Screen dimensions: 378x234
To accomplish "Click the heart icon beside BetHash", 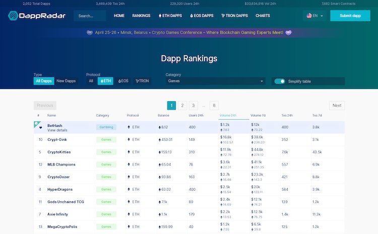I will tap(40, 127).
